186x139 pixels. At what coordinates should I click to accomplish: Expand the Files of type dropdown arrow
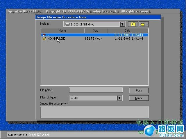click(x=119, y=98)
